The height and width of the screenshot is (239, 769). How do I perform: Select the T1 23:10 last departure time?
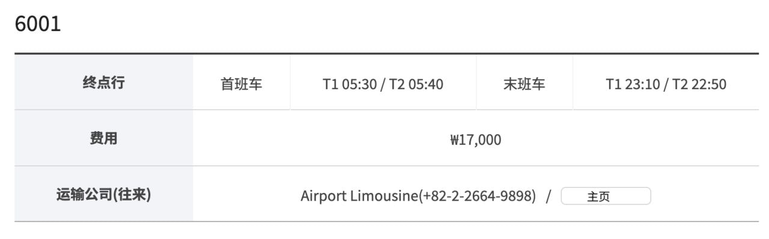[x=633, y=84]
